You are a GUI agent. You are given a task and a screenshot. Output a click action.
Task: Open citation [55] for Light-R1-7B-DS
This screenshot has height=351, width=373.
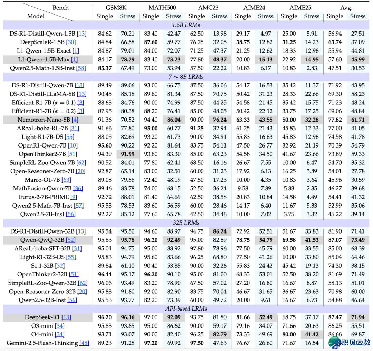(69, 137)
